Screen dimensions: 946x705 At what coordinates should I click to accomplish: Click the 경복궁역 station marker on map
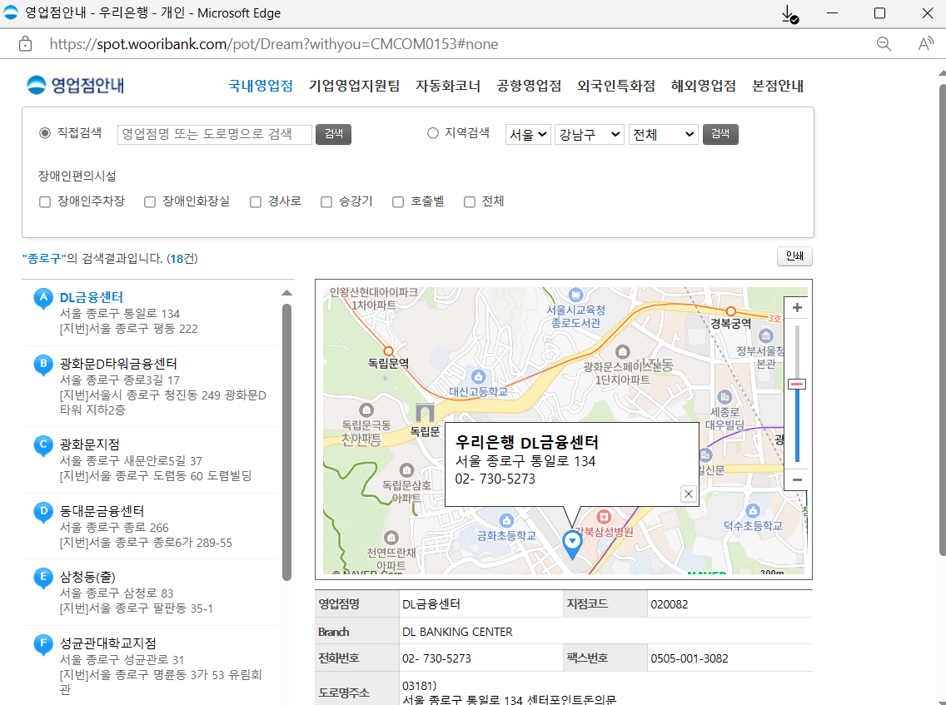tap(730, 311)
